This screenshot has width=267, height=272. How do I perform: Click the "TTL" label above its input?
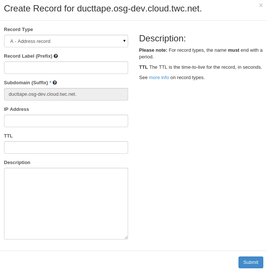[x=9, y=136]
